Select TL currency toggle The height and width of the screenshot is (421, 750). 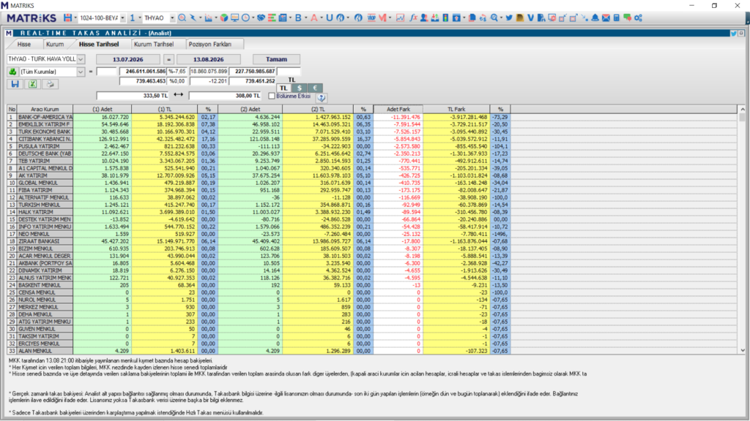(x=283, y=88)
